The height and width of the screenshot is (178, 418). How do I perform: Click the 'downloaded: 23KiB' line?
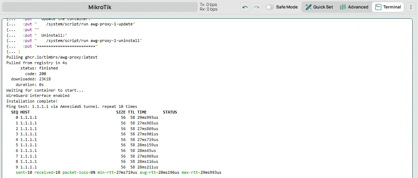click(x=31, y=79)
